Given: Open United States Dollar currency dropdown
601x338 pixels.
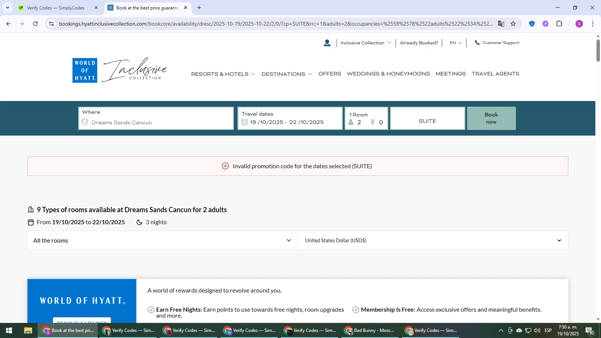Looking at the screenshot, I should (433, 240).
